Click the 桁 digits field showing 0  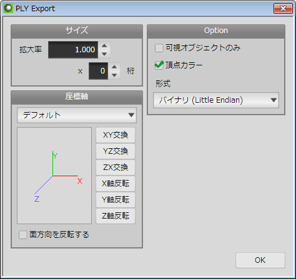pos(98,71)
